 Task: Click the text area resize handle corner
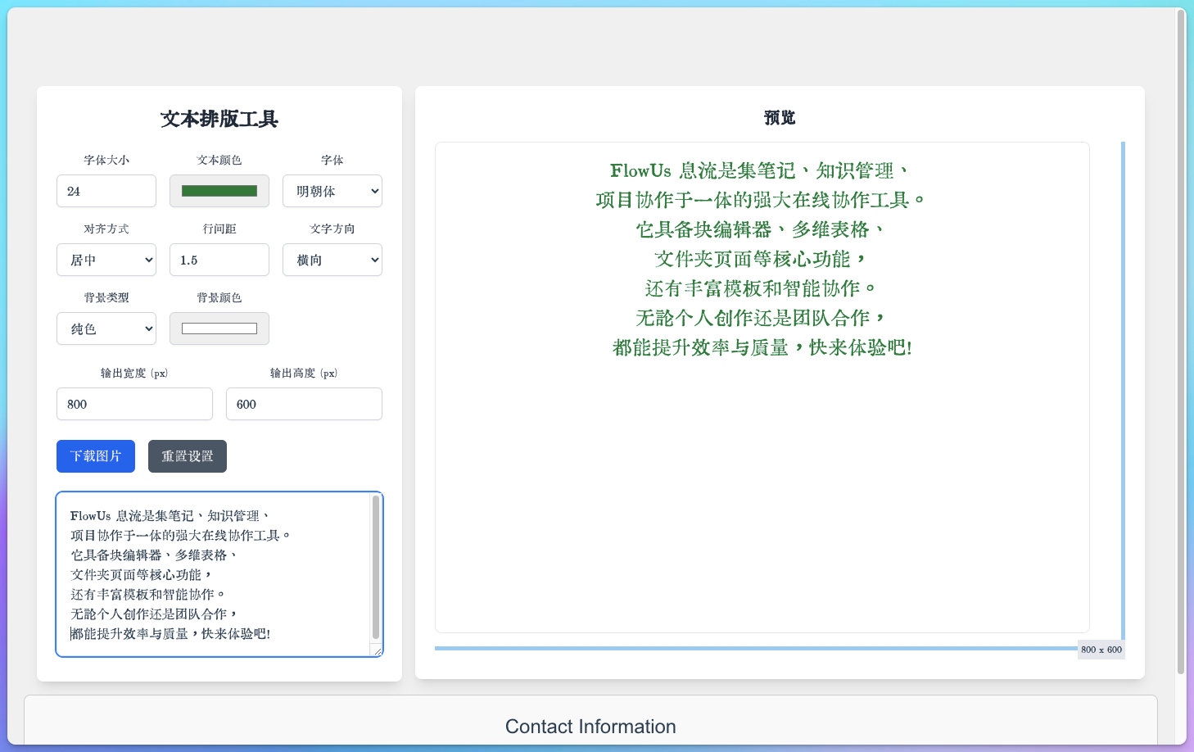point(377,650)
